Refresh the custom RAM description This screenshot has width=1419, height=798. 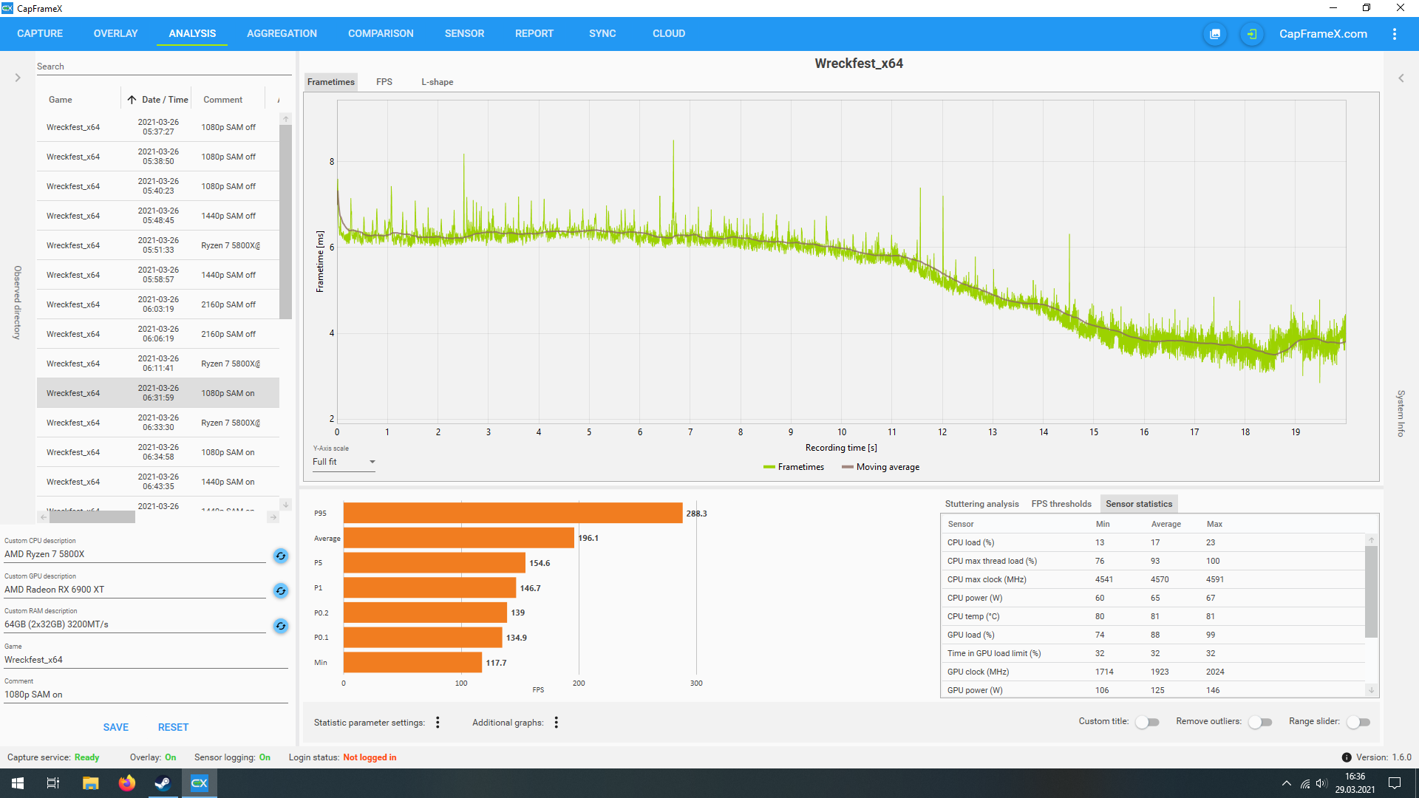click(281, 626)
